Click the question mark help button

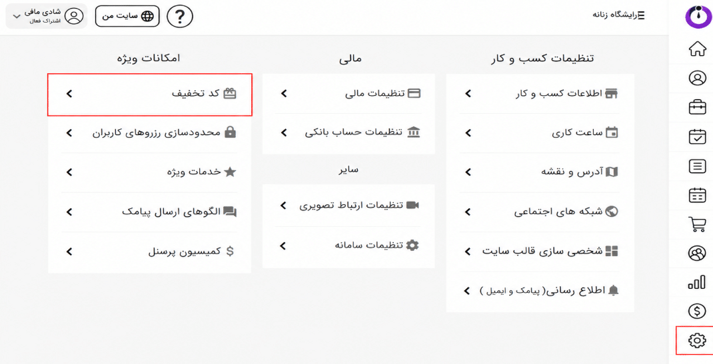(180, 17)
